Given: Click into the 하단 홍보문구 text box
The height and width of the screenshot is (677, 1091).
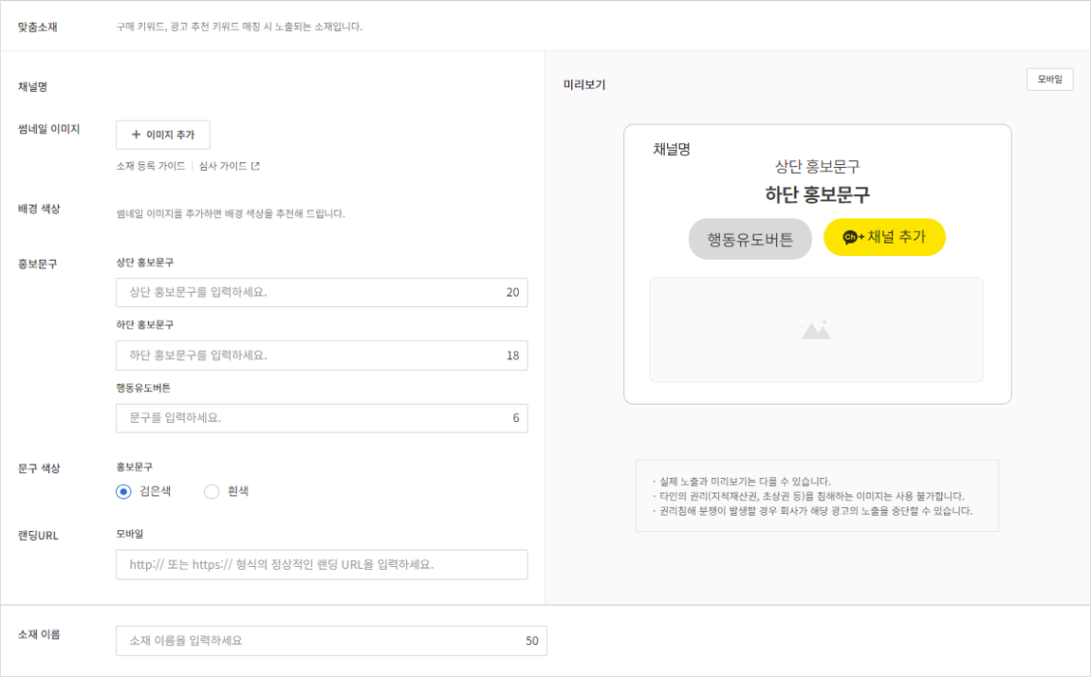Looking at the screenshot, I should [313, 356].
